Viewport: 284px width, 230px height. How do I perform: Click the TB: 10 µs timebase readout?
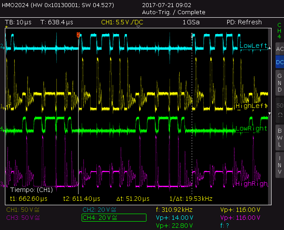[x=18, y=22]
